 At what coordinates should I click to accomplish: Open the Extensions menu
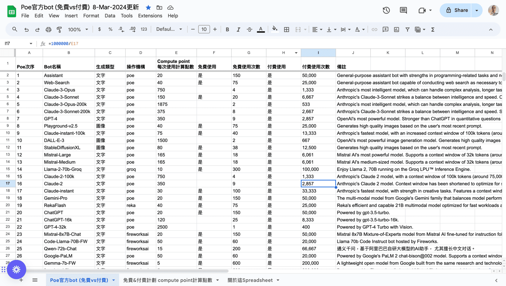(150, 16)
